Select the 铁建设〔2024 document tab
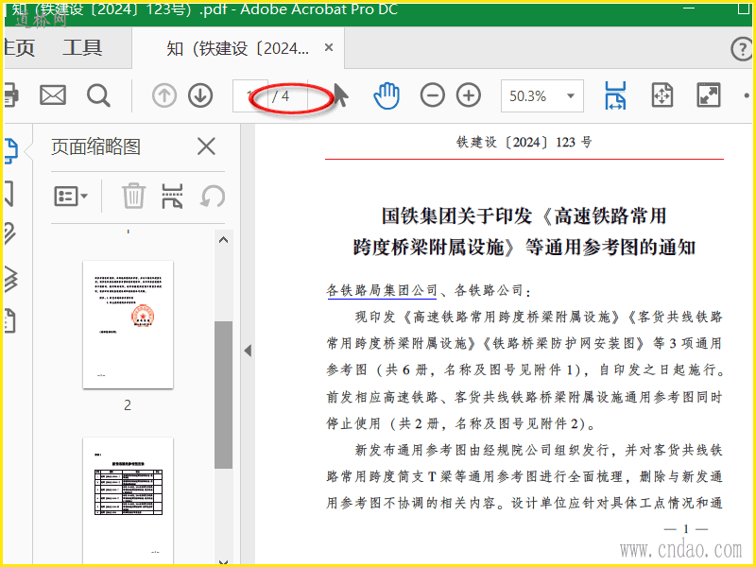Viewport: 756px width, 567px height. click(x=238, y=48)
